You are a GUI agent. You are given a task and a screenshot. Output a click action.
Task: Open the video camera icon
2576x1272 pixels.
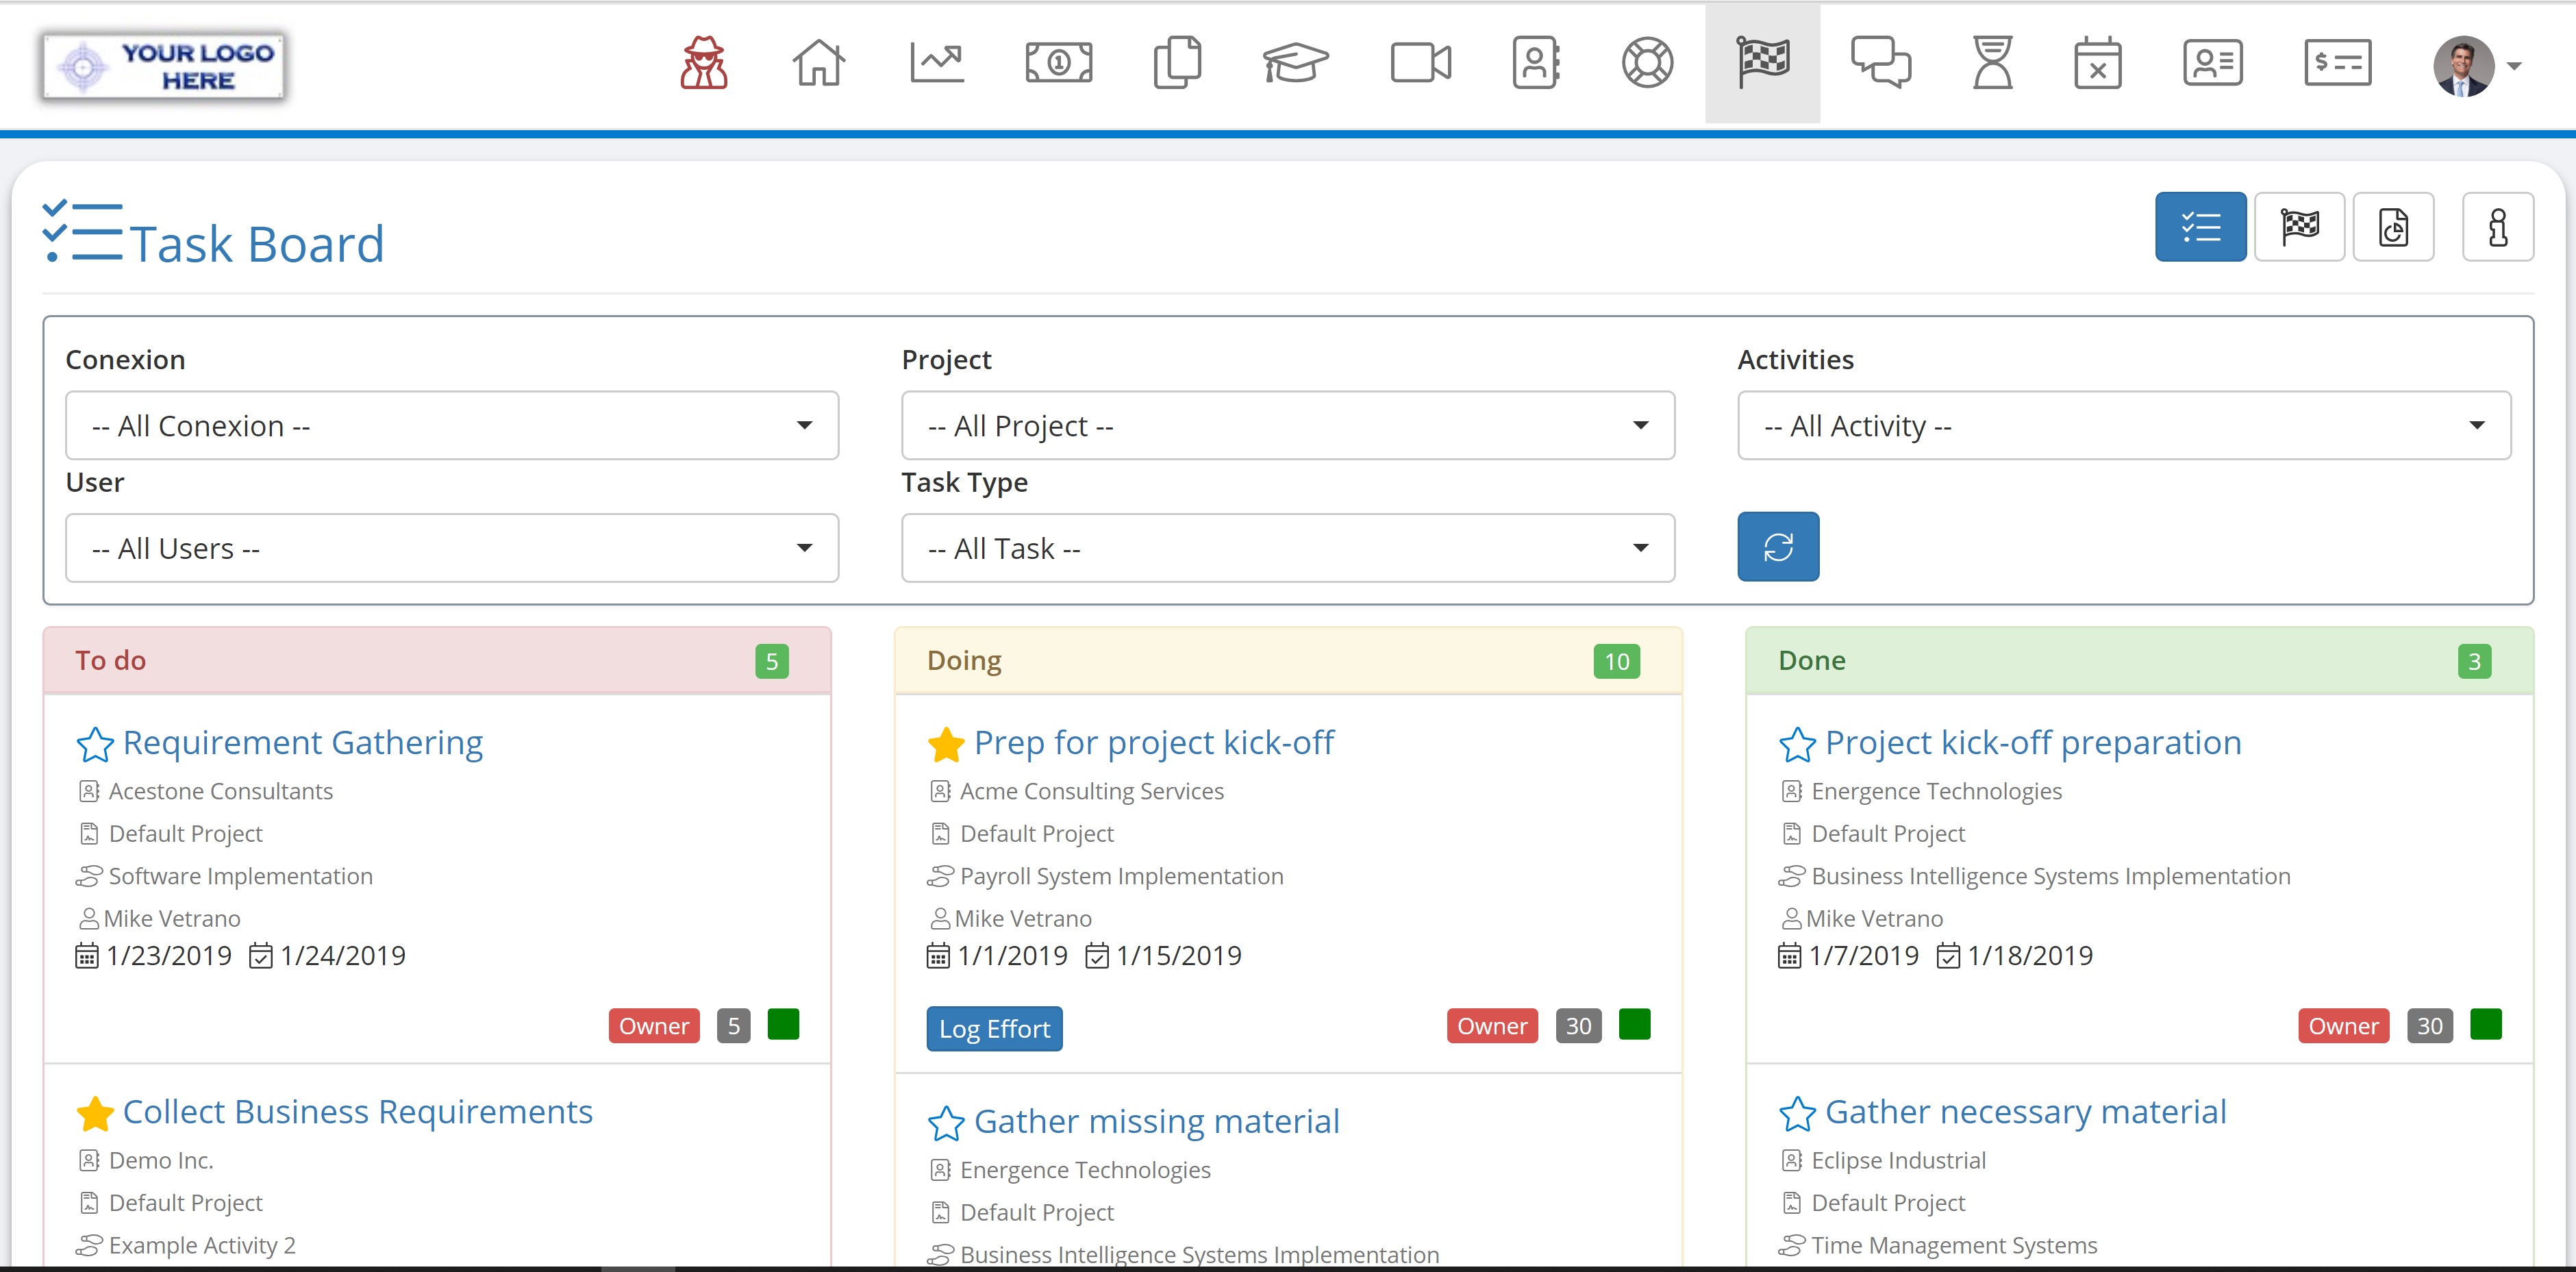pos(1420,63)
